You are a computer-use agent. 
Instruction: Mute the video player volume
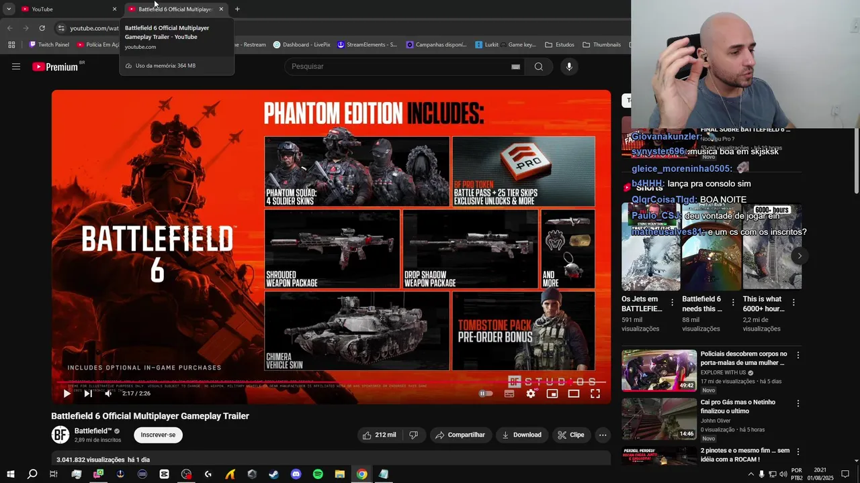[108, 394]
